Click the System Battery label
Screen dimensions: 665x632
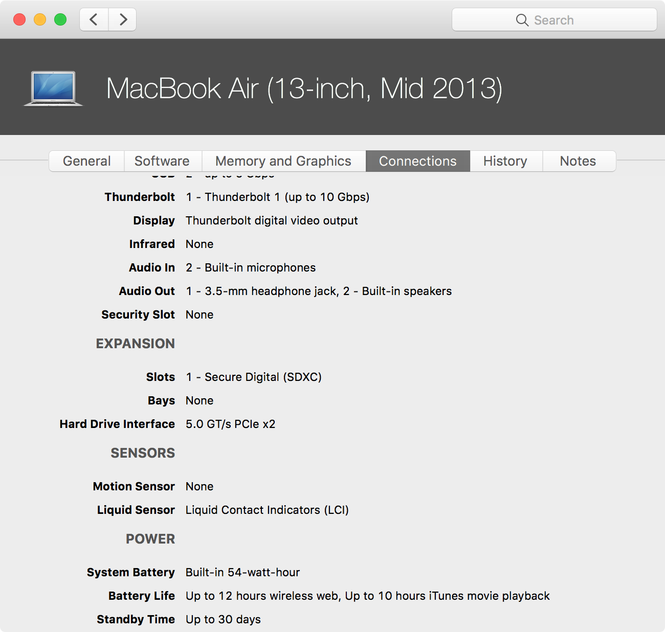[x=131, y=572]
